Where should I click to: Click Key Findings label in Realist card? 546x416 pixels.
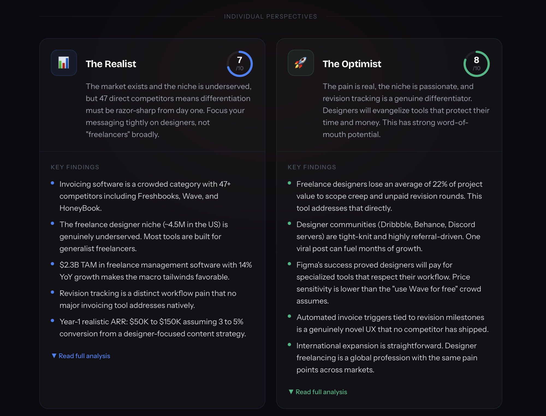tap(75, 167)
